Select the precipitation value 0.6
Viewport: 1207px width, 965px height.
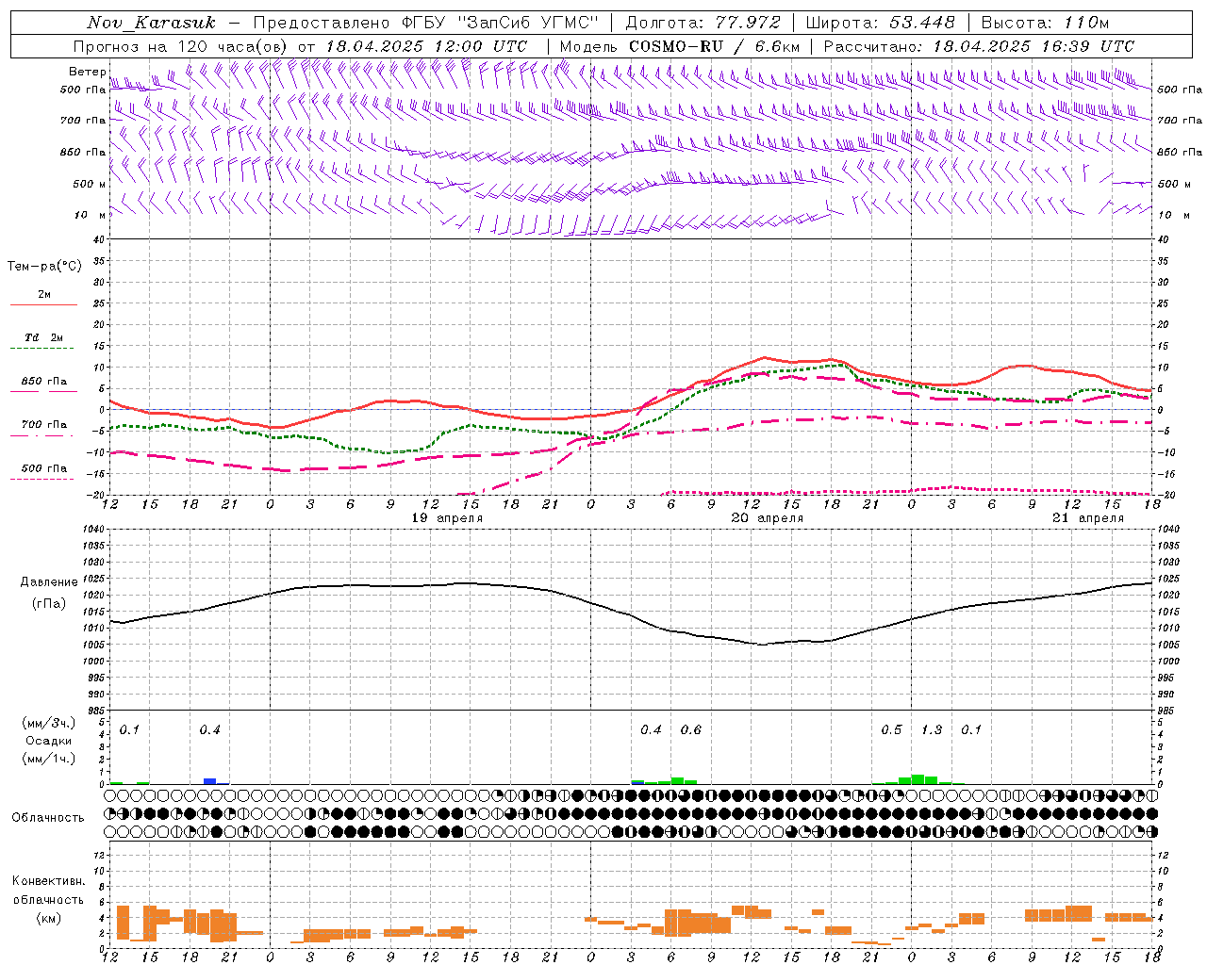tap(691, 730)
